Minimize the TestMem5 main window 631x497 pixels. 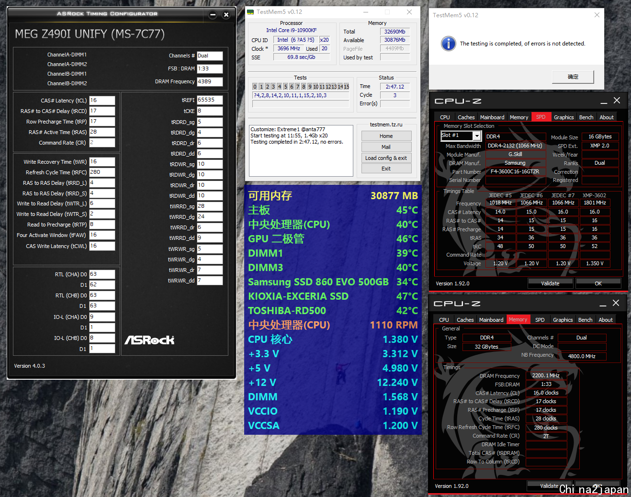[x=366, y=12]
